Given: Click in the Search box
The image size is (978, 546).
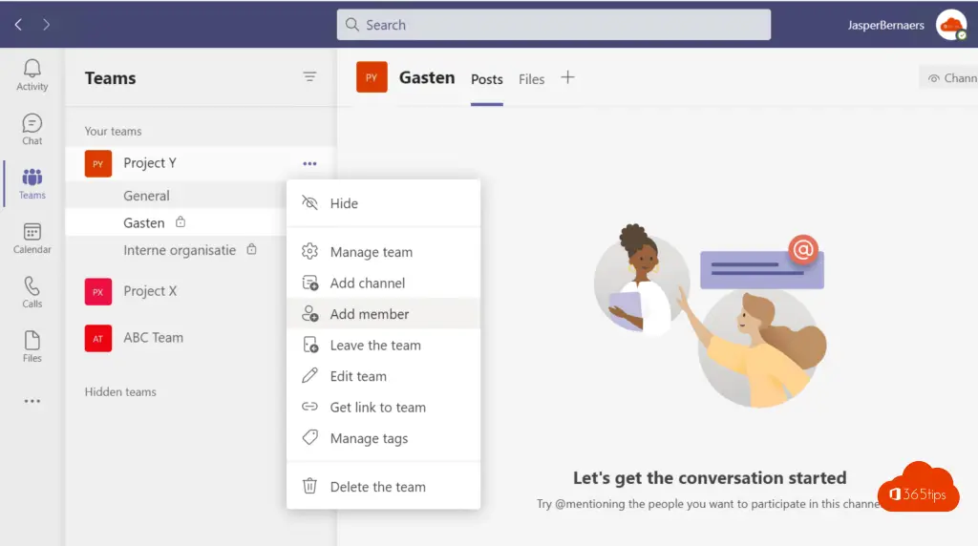Looking at the screenshot, I should pos(554,25).
